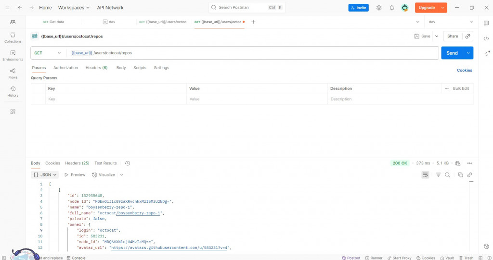
Task: Copy the request link icon beside Share
Action: [468, 36]
